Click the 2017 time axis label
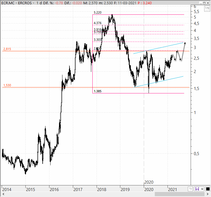Image resolution: width=211 pixels, height=197 pixels. [x=78, y=189]
